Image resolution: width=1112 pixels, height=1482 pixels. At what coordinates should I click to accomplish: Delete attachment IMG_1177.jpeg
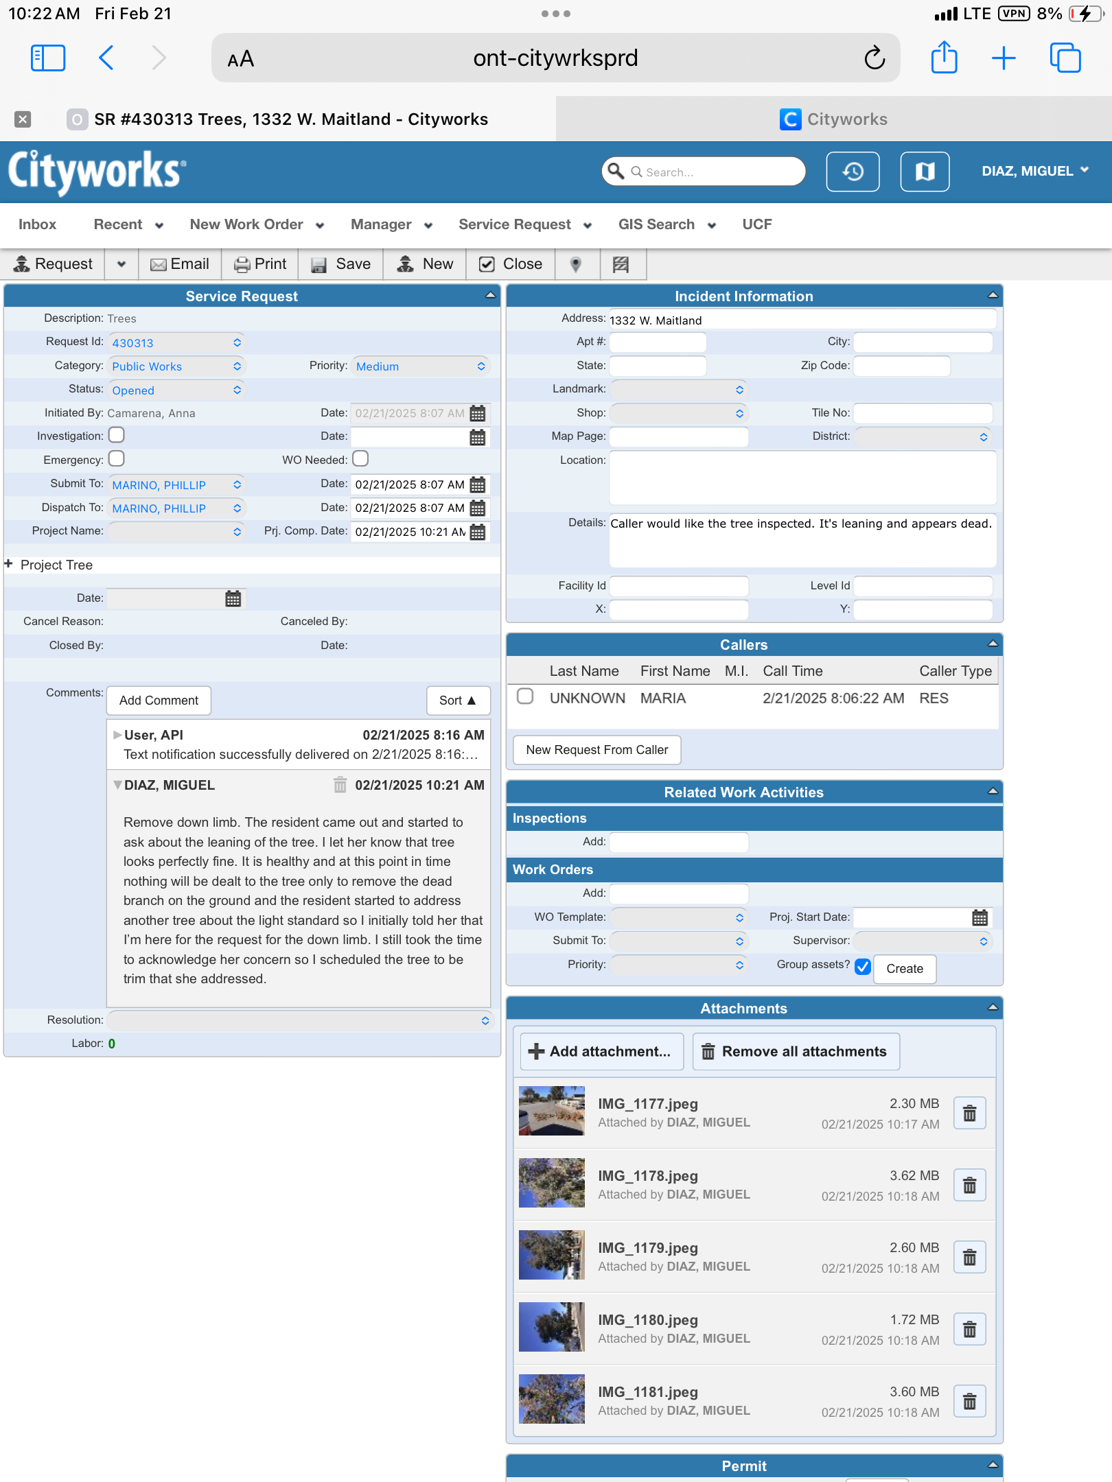click(x=970, y=1113)
